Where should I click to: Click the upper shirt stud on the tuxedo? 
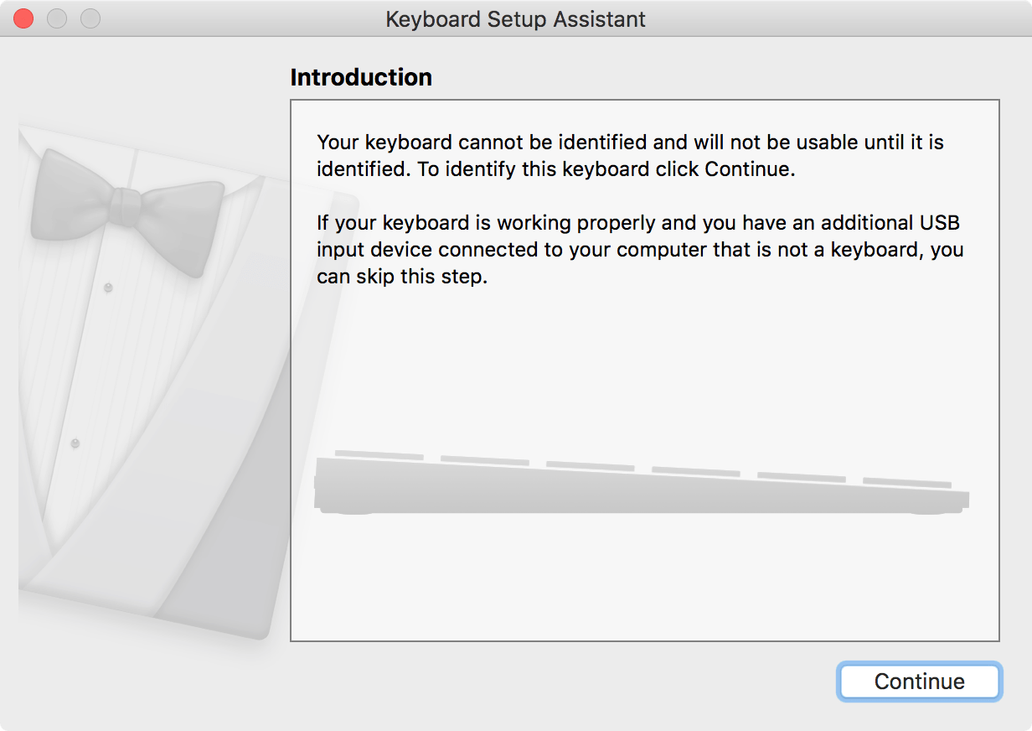107,288
